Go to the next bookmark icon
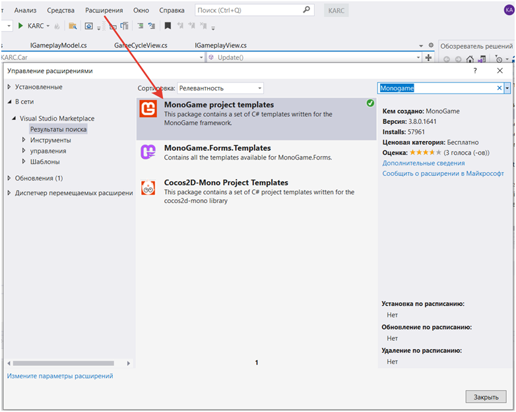Image resolution: width=516 pixels, height=412 pixels. (x=191, y=26)
